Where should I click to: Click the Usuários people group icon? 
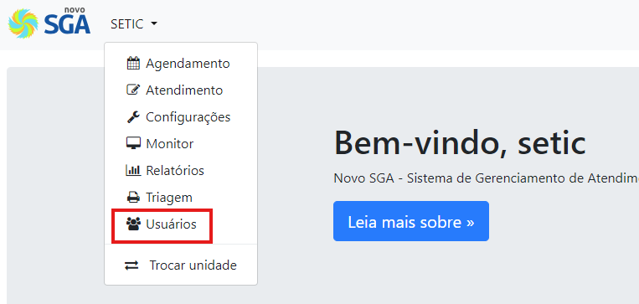point(133,224)
